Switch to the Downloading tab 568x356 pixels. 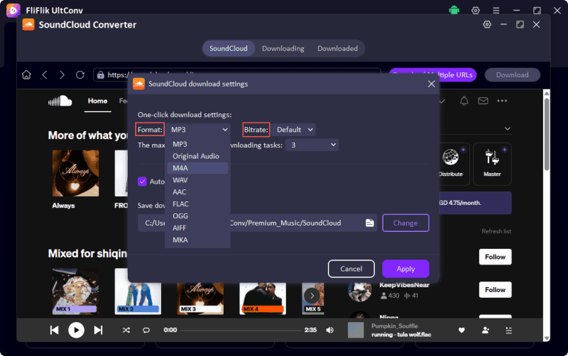(283, 48)
